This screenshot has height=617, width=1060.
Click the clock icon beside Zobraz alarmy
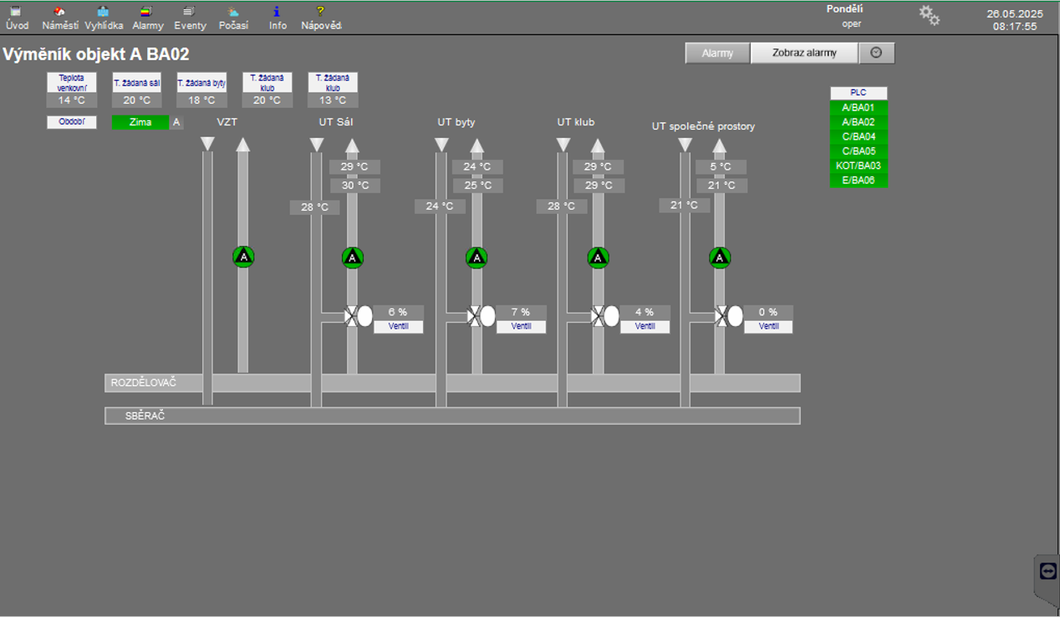[876, 53]
